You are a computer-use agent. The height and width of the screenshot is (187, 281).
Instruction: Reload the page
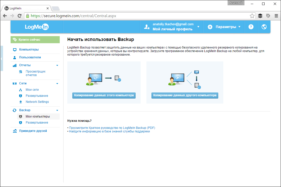pyautogui.click(x=20, y=16)
